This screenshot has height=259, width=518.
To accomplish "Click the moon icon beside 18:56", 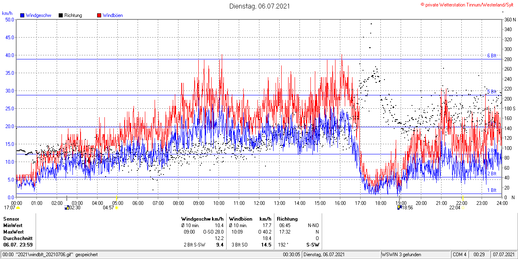I will coord(399,208).
